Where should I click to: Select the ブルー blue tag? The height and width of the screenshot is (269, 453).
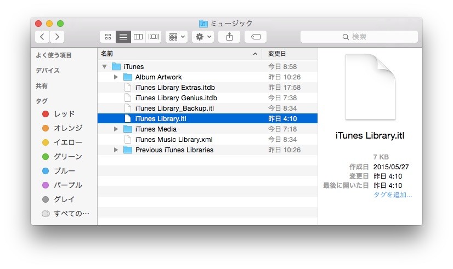click(59, 171)
